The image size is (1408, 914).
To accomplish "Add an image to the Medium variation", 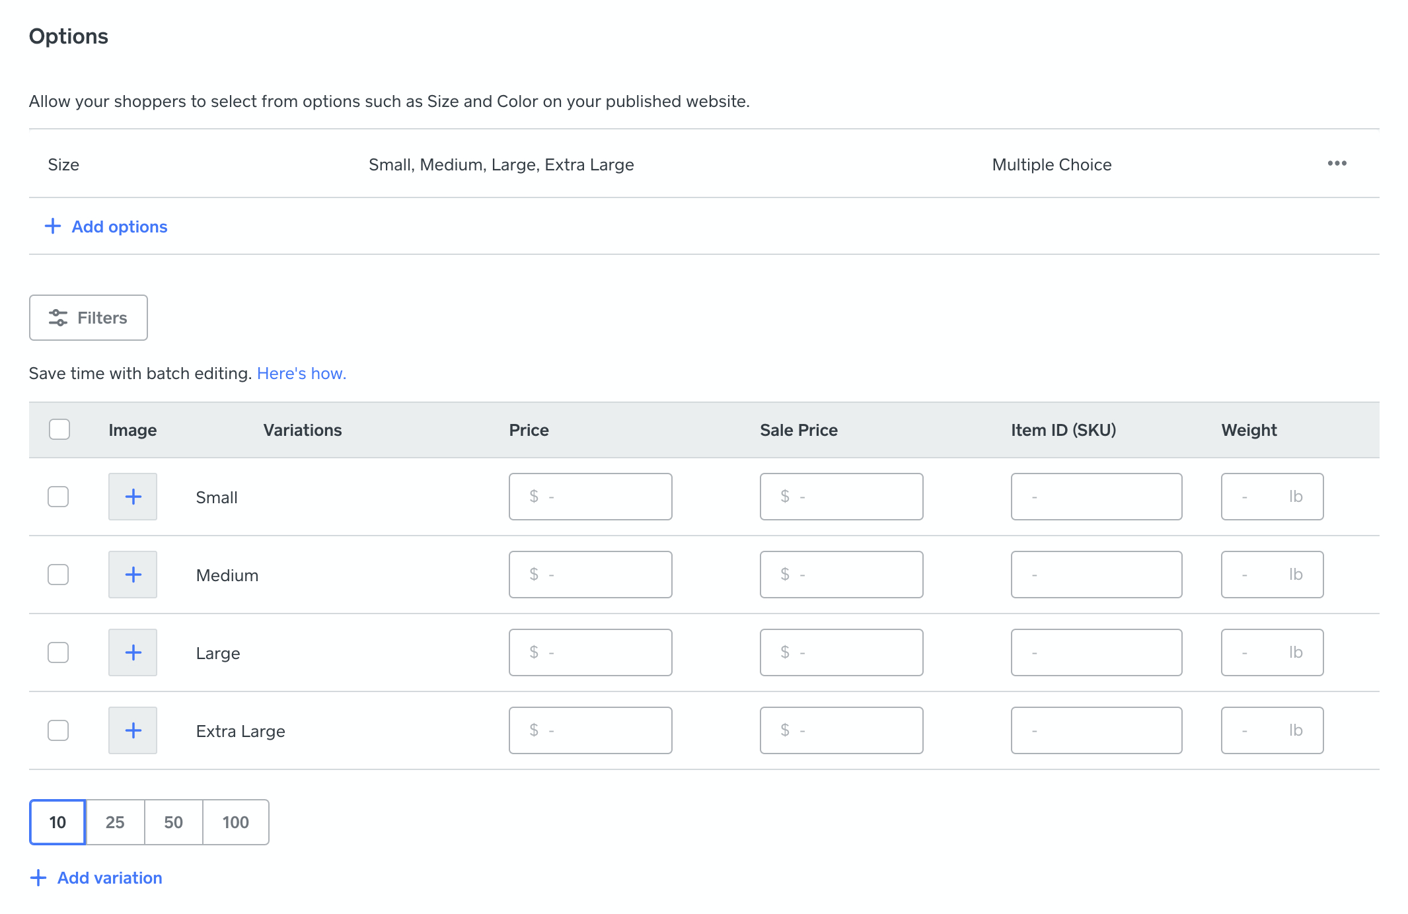I will click(x=132, y=575).
